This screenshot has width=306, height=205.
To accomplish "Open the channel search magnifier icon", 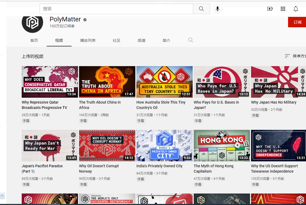I will coord(191,40).
